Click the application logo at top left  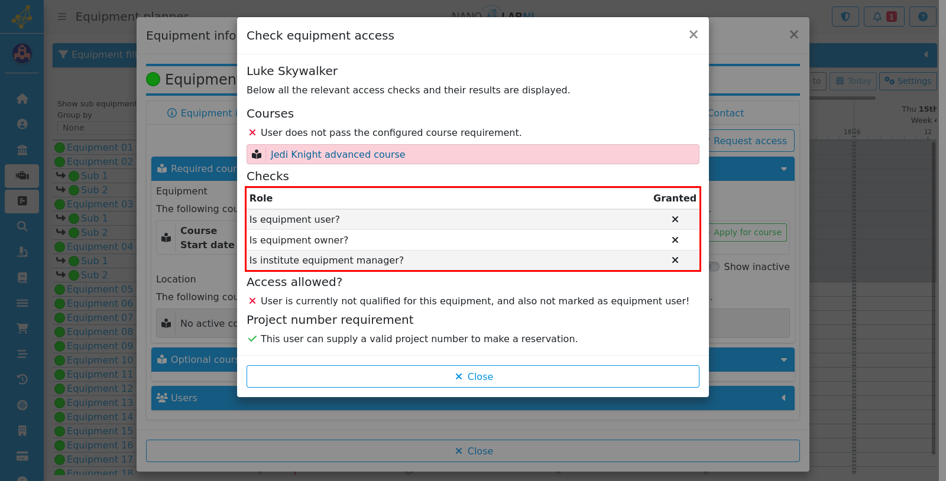pos(22,17)
